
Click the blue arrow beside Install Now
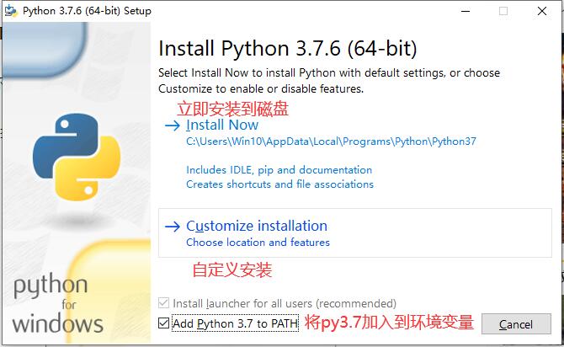[x=173, y=125]
